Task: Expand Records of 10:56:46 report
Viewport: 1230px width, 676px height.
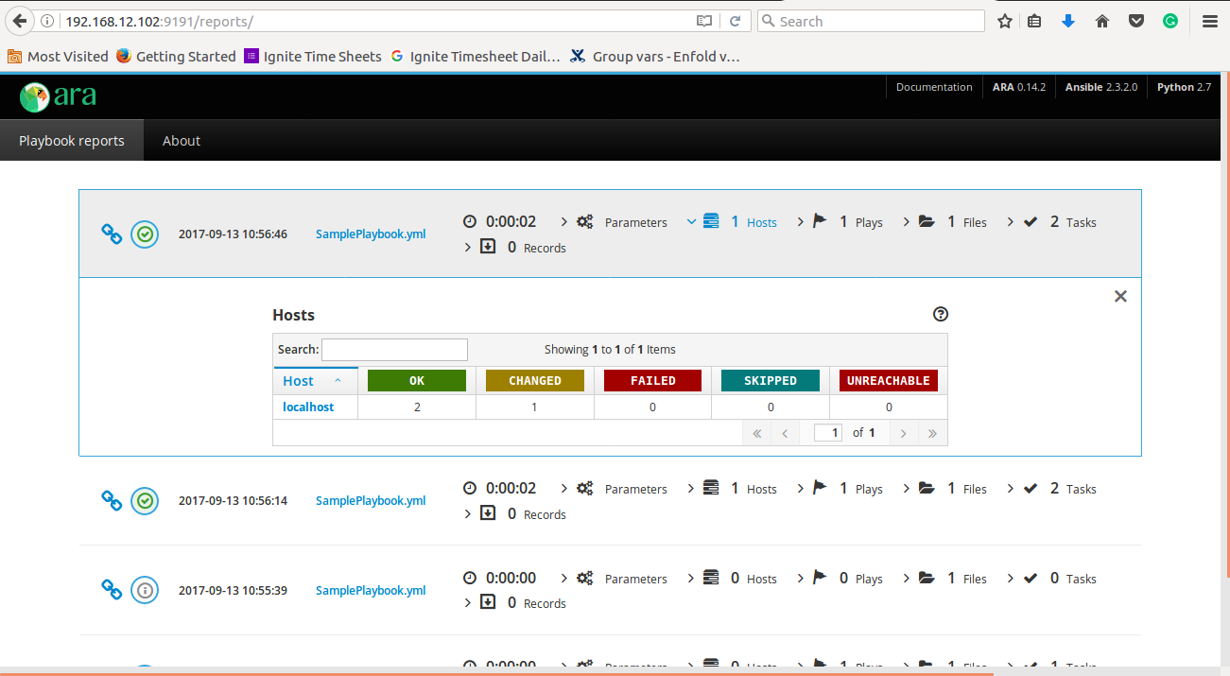Action: (x=515, y=248)
